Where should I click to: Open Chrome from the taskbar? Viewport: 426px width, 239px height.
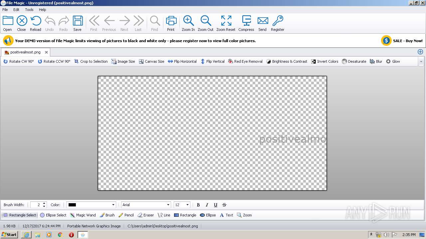(60, 235)
